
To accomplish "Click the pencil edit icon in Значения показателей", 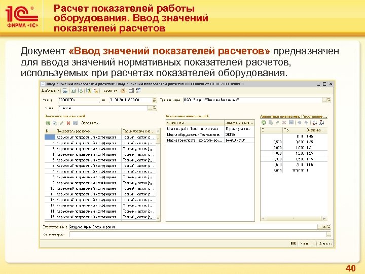I will click(61, 123).
